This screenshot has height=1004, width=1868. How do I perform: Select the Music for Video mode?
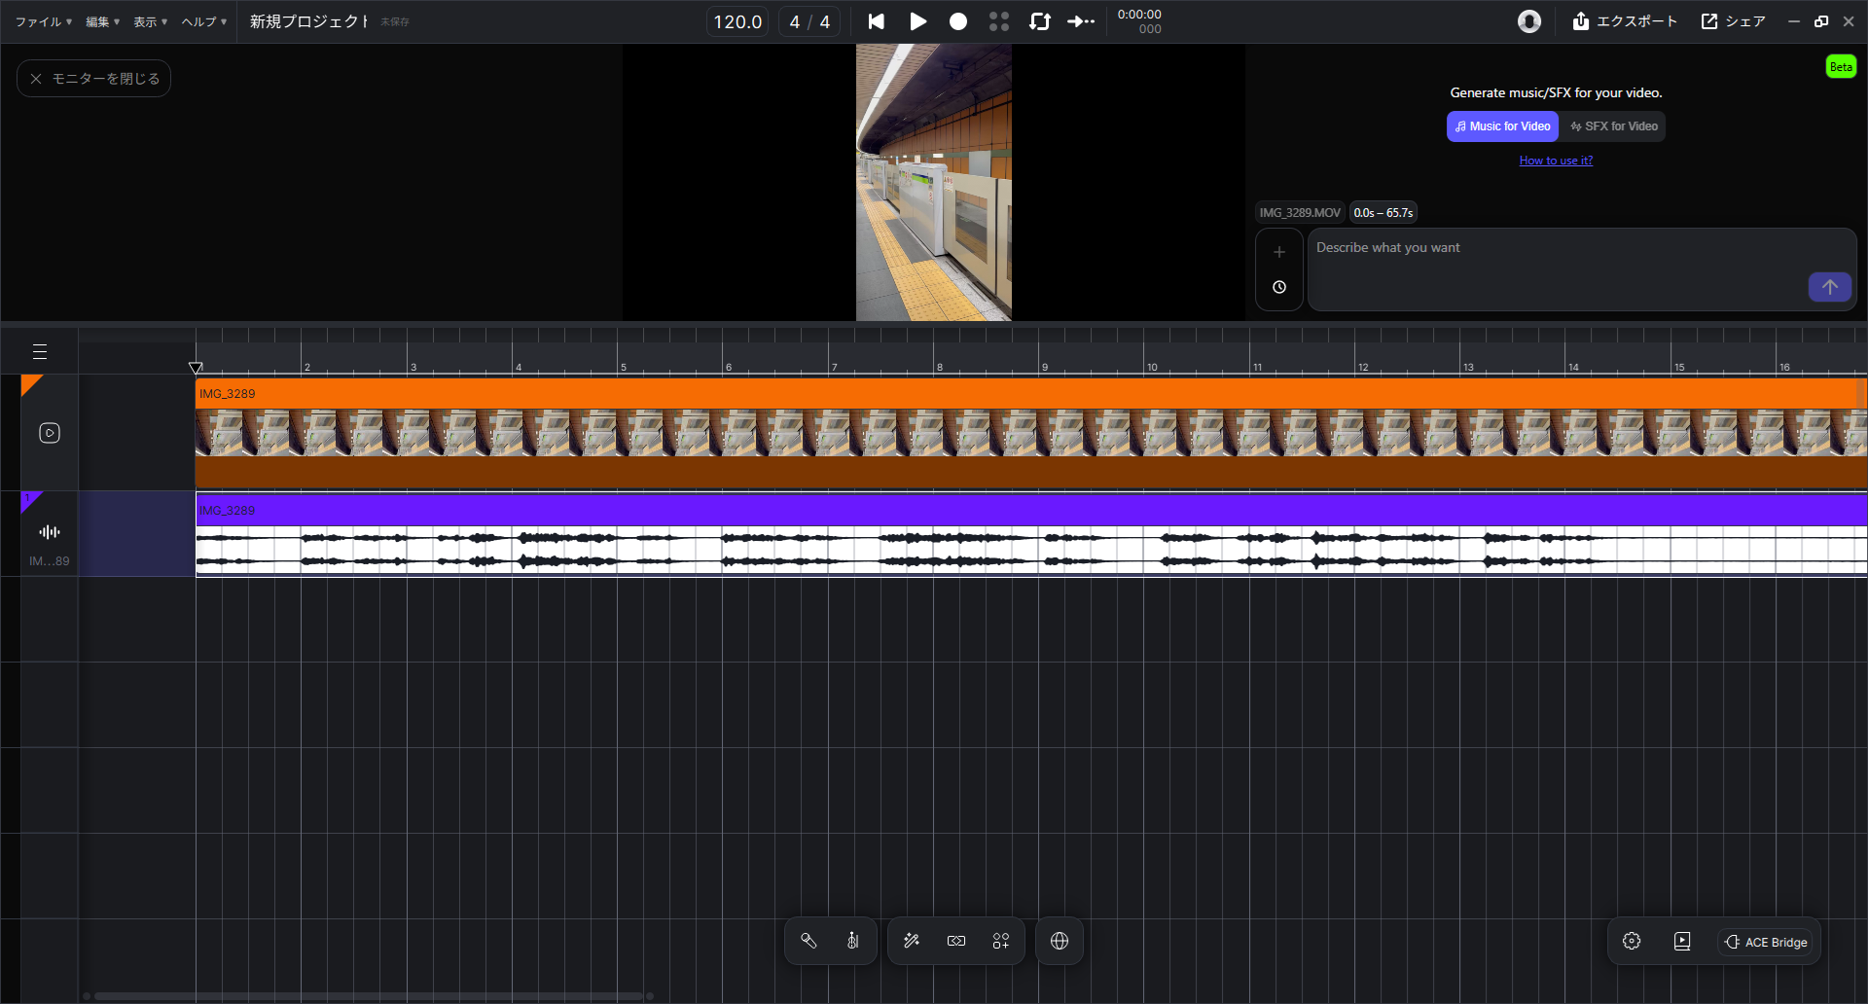point(1503,126)
